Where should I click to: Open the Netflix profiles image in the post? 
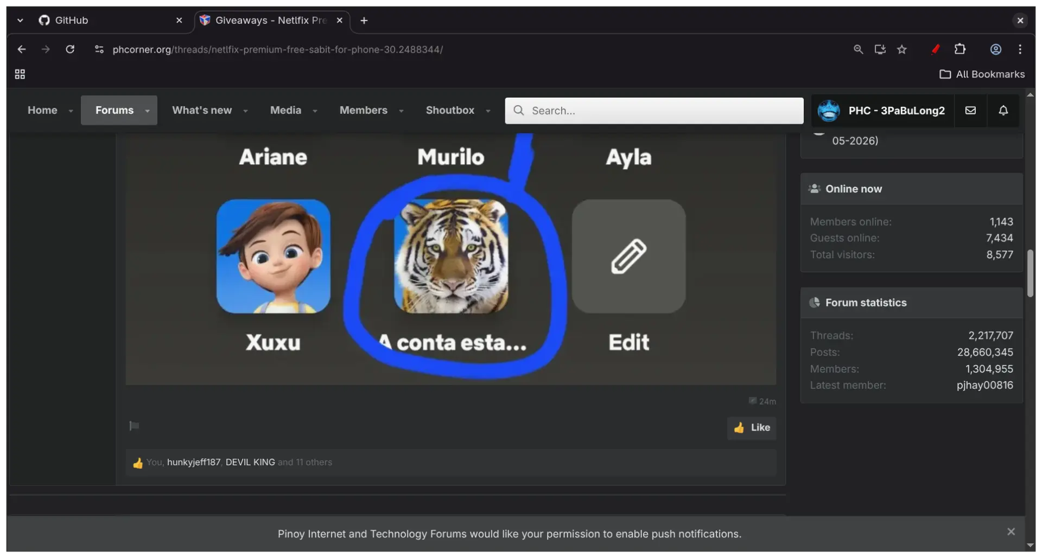tap(450, 259)
